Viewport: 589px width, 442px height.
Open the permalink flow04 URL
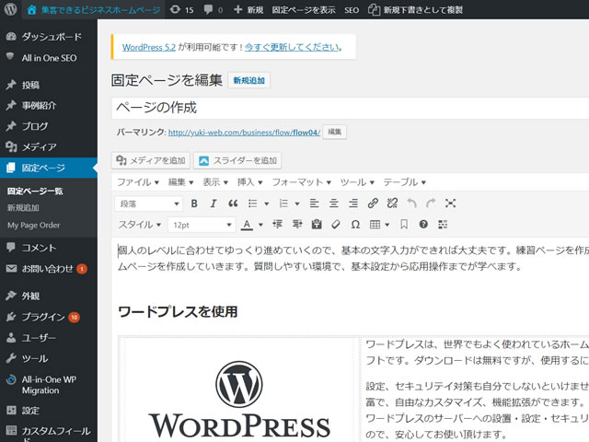pyautogui.click(x=244, y=133)
